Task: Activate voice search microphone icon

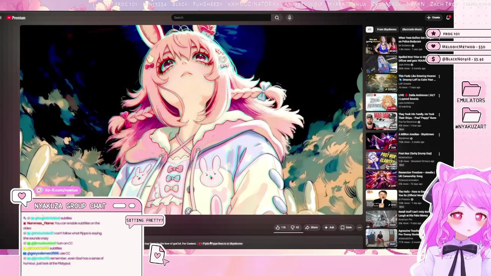Action: pos(290,18)
